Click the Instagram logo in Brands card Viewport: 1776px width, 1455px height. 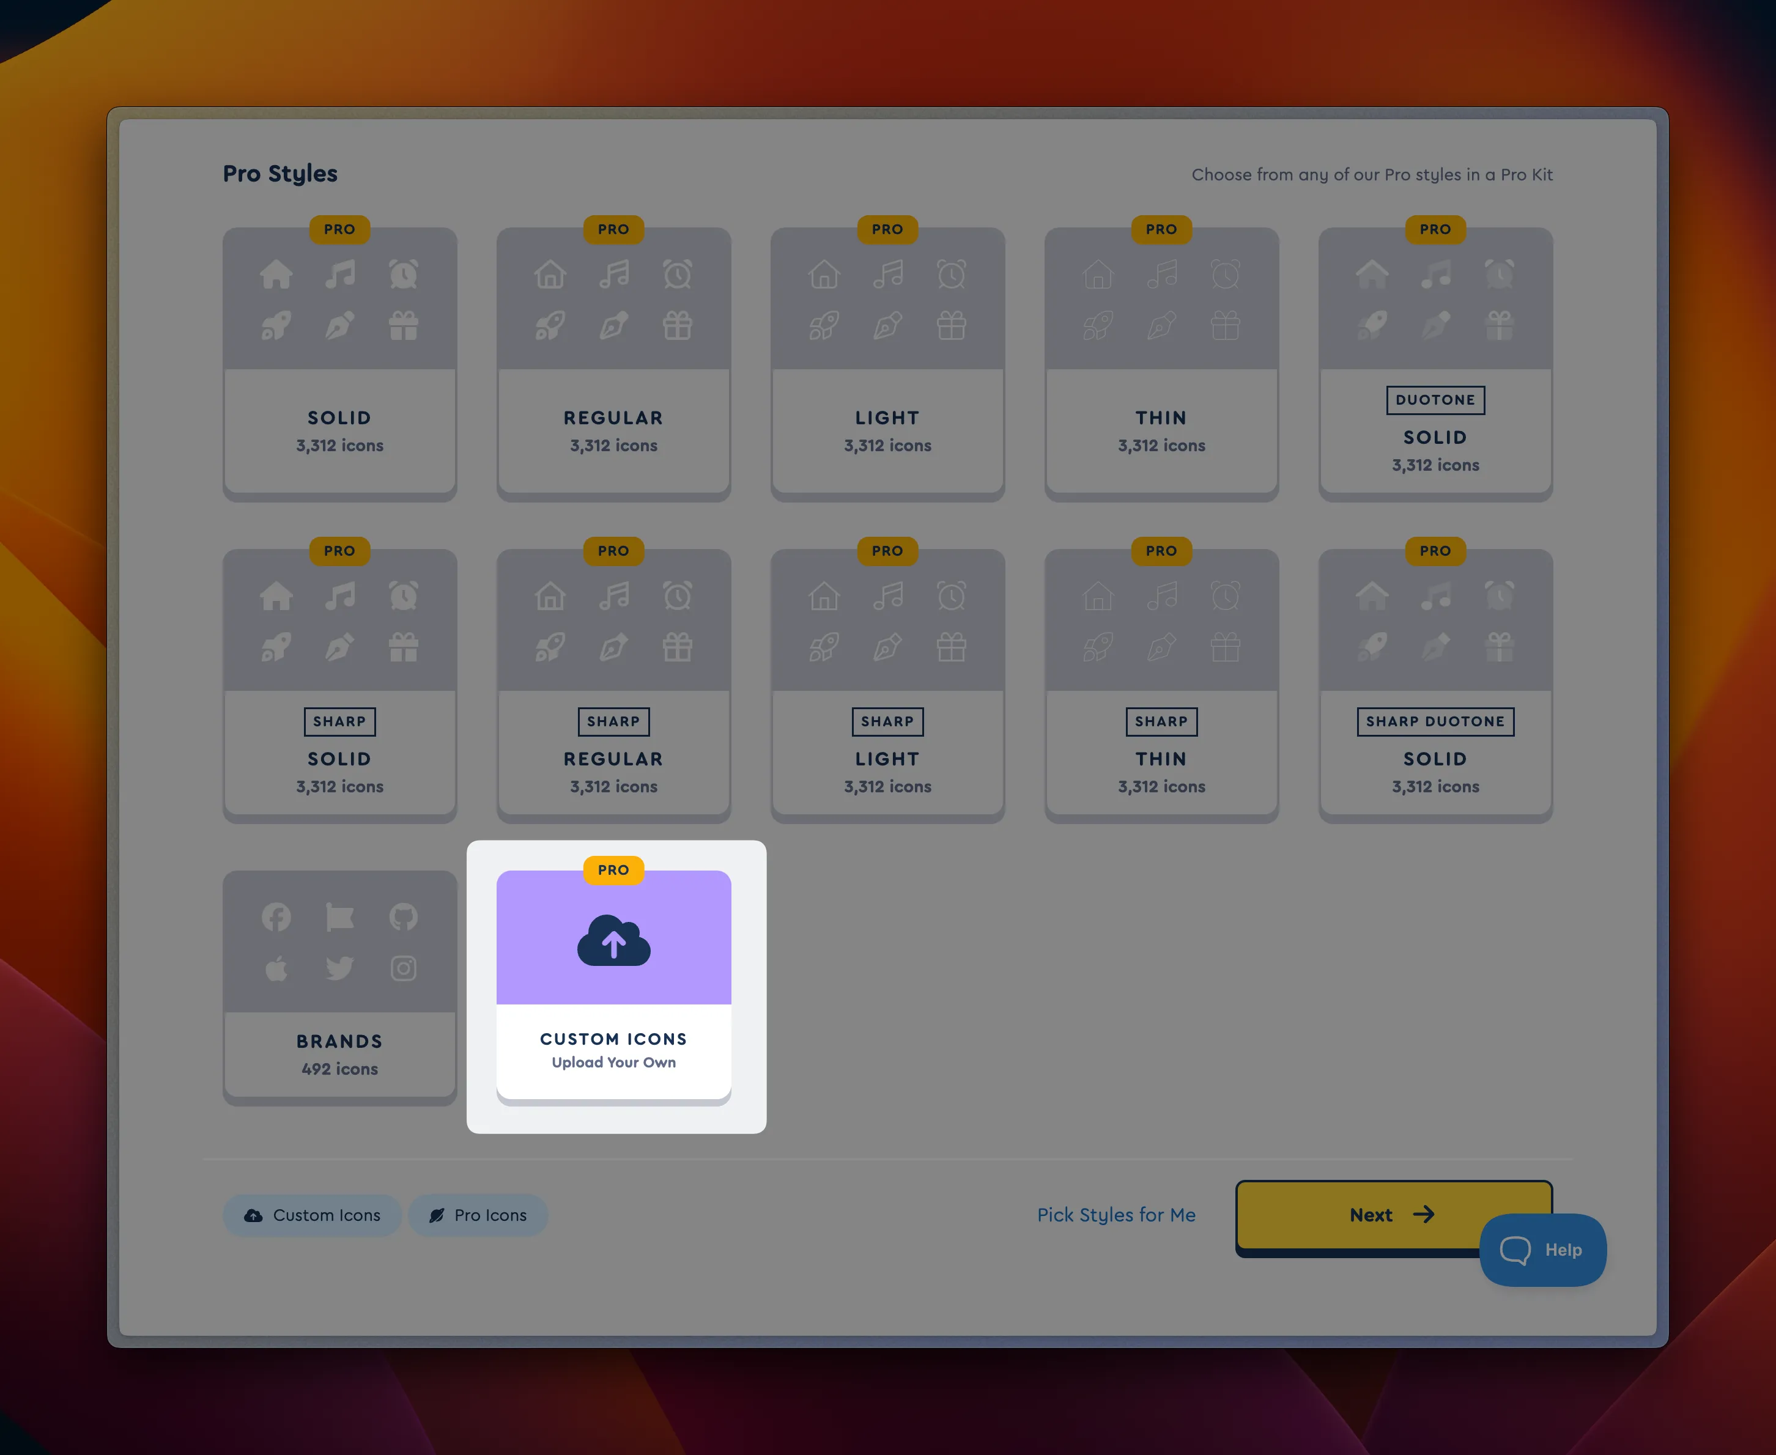404,968
